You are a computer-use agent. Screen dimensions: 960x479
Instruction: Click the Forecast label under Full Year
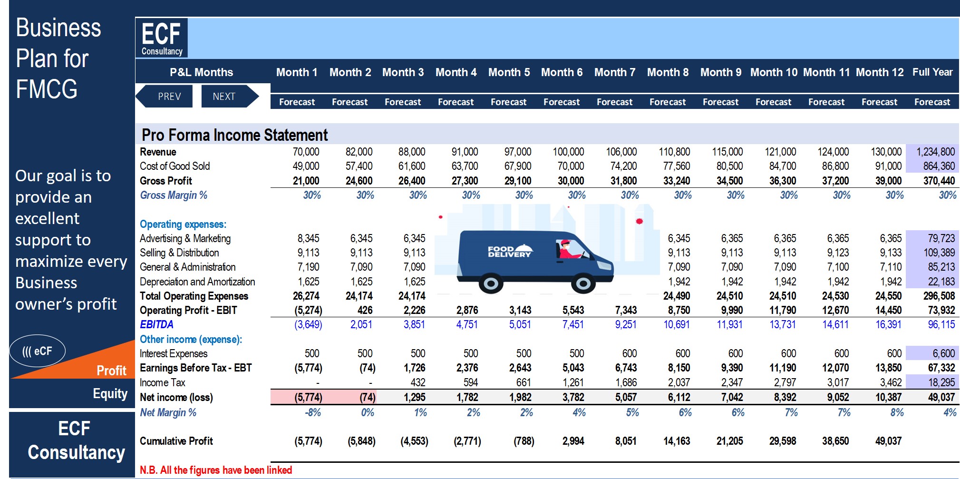click(932, 102)
